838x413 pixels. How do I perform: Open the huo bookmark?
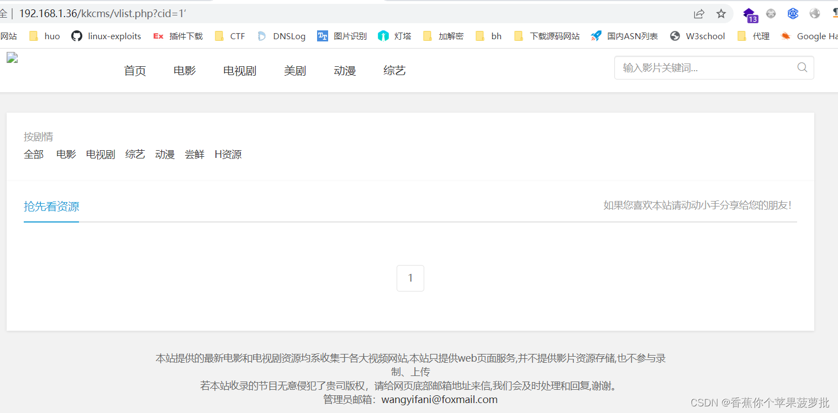pyautogui.click(x=52, y=36)
